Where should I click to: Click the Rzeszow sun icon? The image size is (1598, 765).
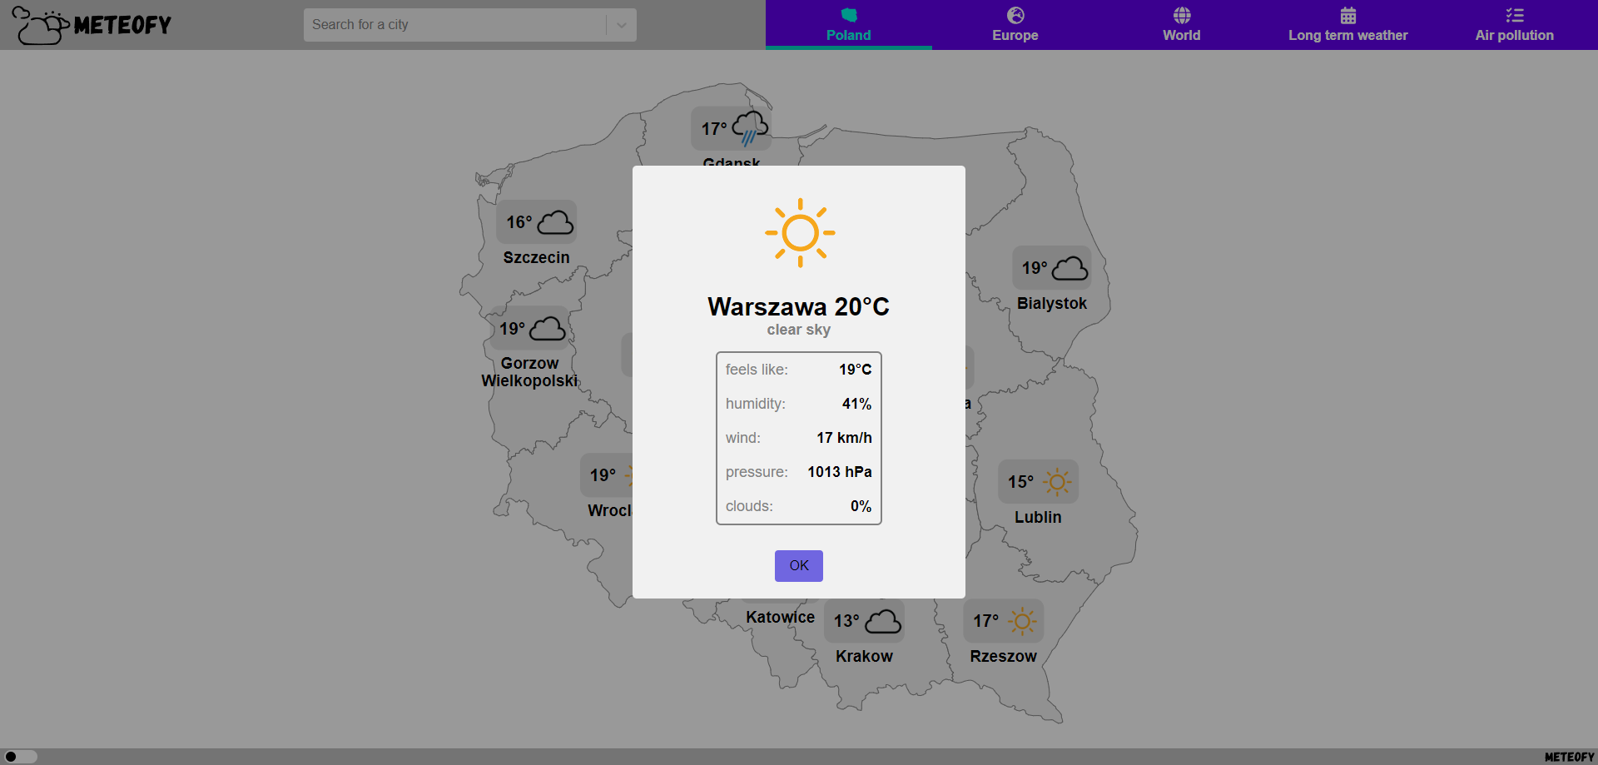pos(1022,621)
